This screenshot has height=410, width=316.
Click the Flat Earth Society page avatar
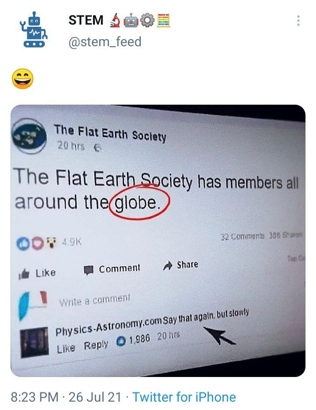29,135
